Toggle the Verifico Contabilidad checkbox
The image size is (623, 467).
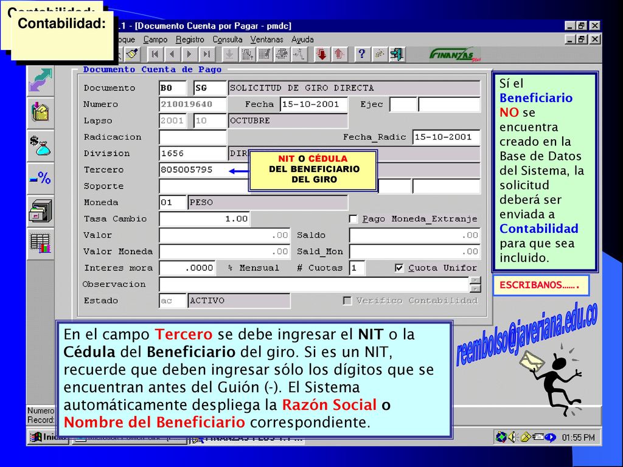(347, 300)
